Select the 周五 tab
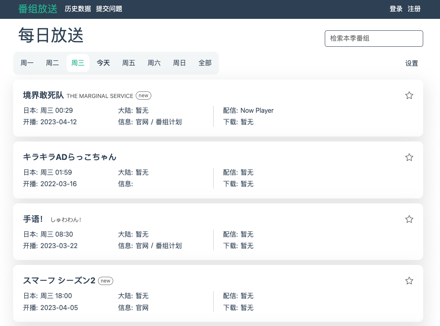Screen dimensions: 440x326 click(x=128, y=63)
